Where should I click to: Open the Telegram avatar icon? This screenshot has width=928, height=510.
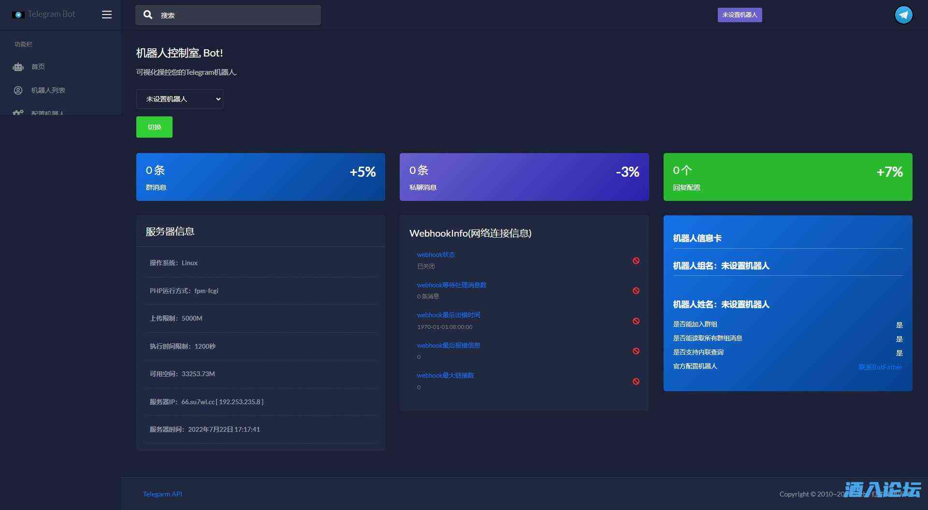click(903, 15)
